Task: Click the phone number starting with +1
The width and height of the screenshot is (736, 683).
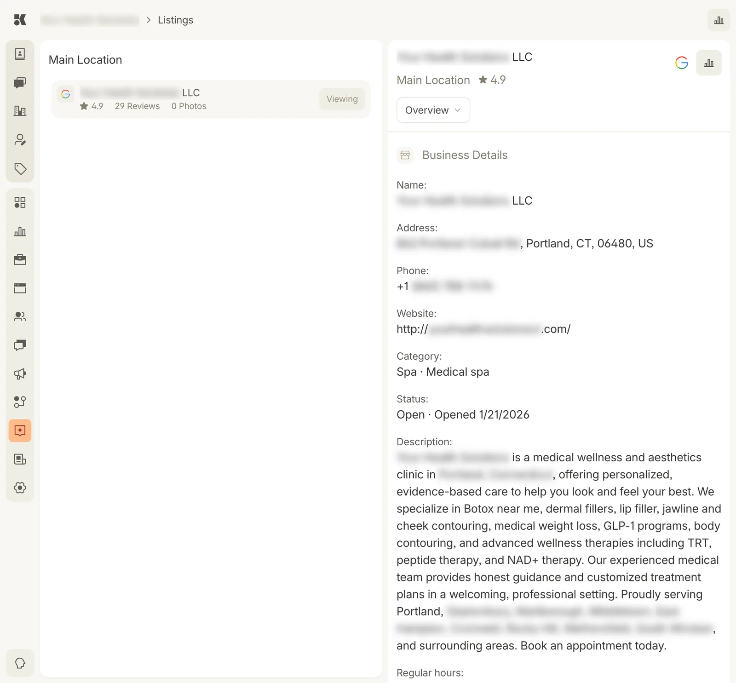Action: (x=444, y=286)
